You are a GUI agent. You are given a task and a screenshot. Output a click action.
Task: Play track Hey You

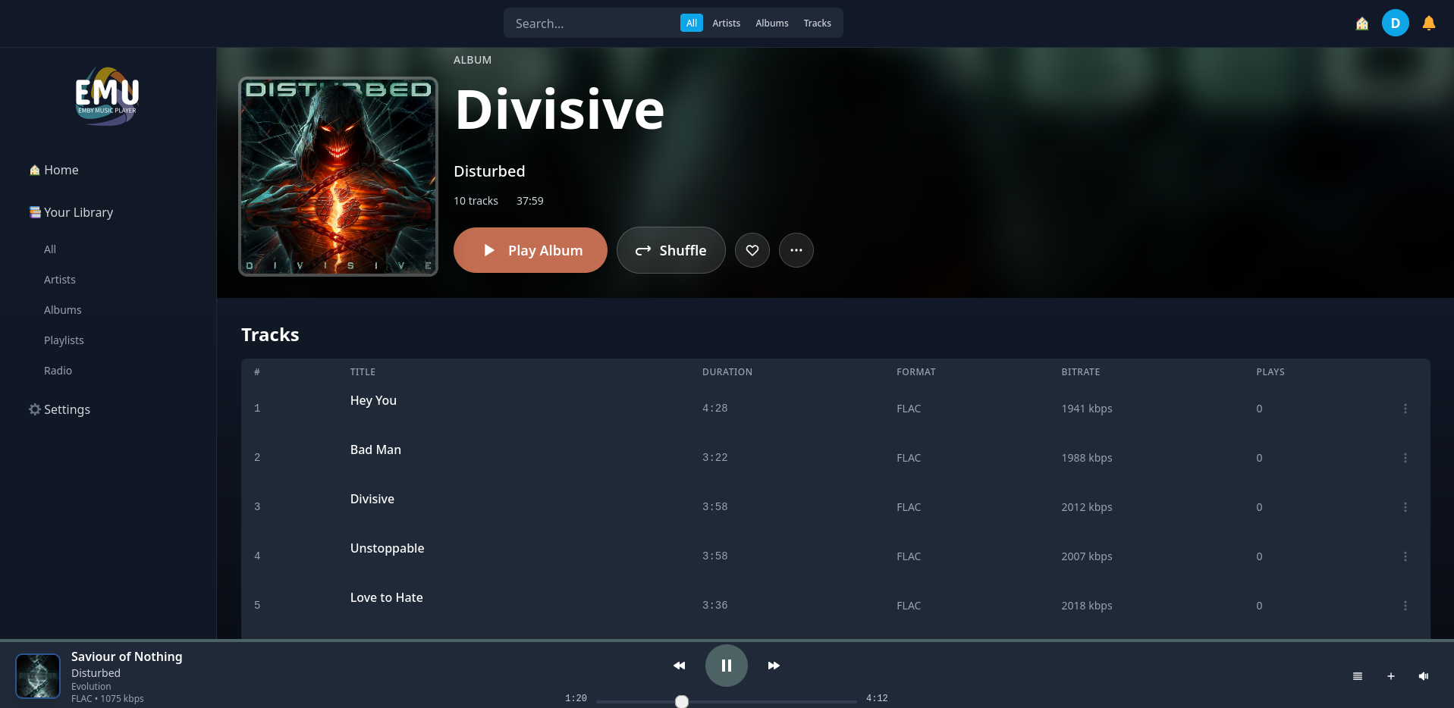[373, 400]
